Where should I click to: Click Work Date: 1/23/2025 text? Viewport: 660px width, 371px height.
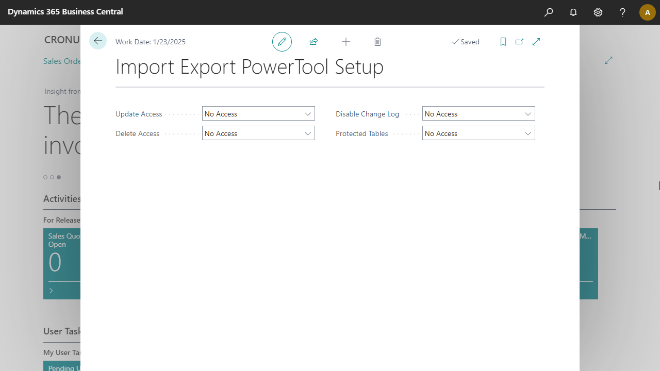(x=151, y=42)
